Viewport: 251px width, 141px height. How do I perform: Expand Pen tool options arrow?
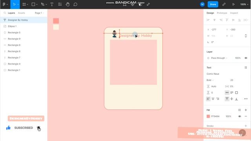(x=46, y=4)
